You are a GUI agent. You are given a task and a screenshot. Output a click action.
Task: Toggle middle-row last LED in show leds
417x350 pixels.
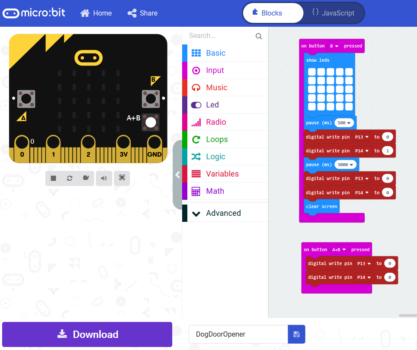pyautogui.click(x=349, y=89)
